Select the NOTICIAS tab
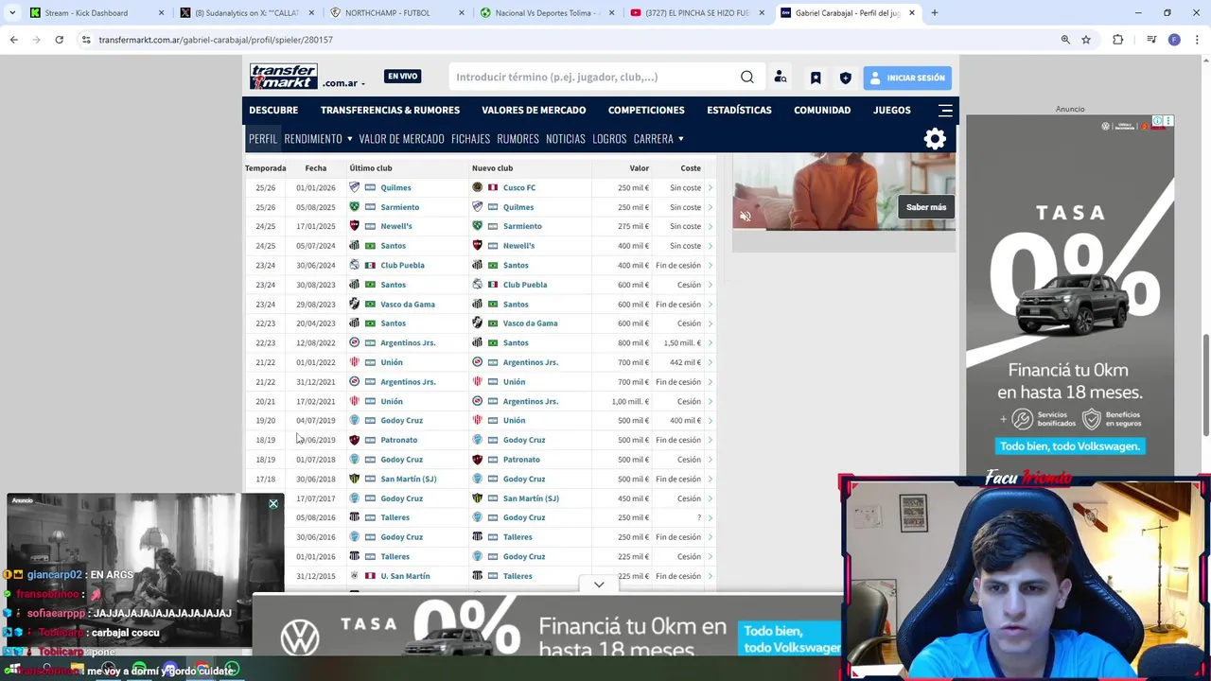1211x681 pixels. (566, 138)
